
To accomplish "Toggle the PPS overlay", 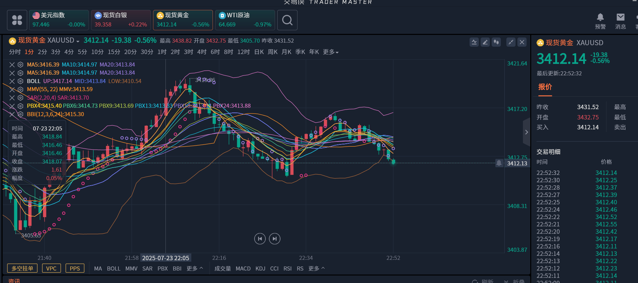I will pos(75,268).
